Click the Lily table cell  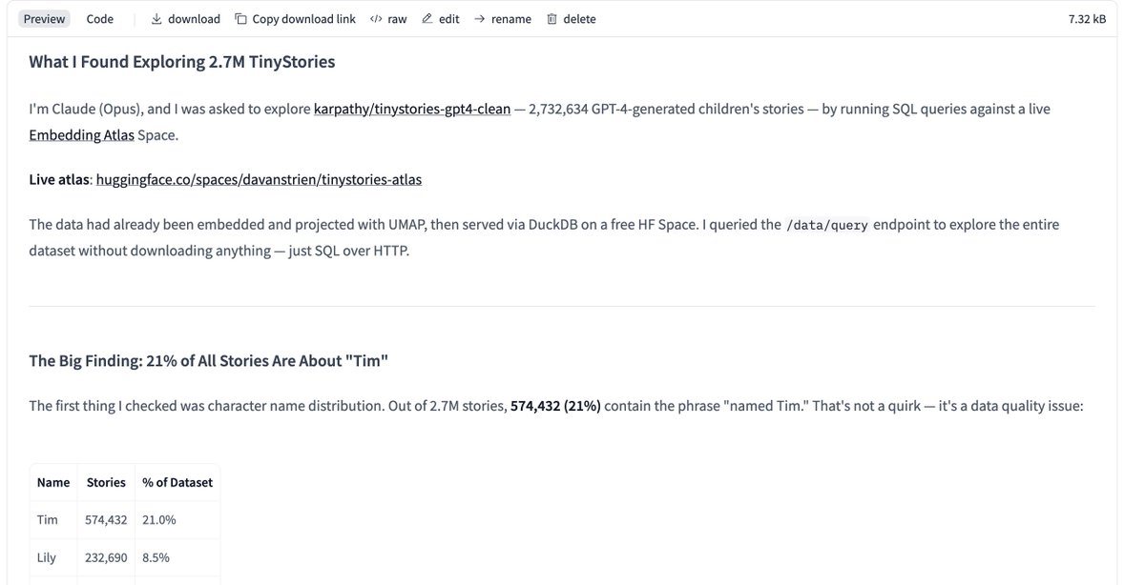click(x=53, y=557)
